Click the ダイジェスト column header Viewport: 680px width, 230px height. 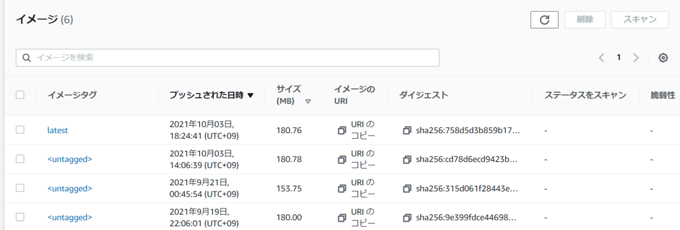(423, 95)
